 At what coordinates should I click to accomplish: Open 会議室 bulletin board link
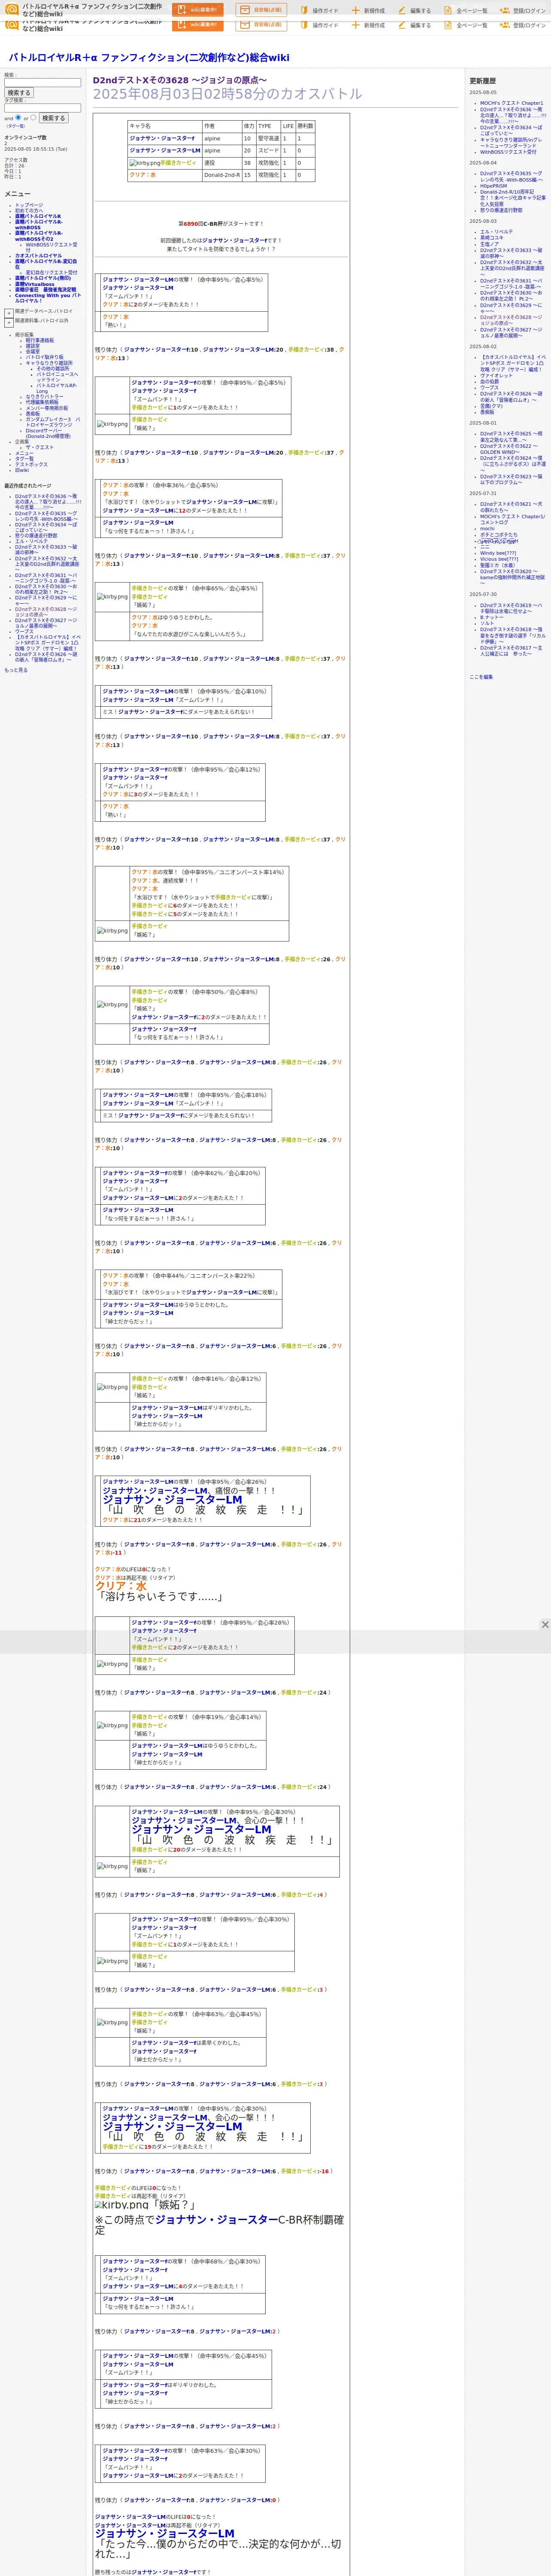33,352
